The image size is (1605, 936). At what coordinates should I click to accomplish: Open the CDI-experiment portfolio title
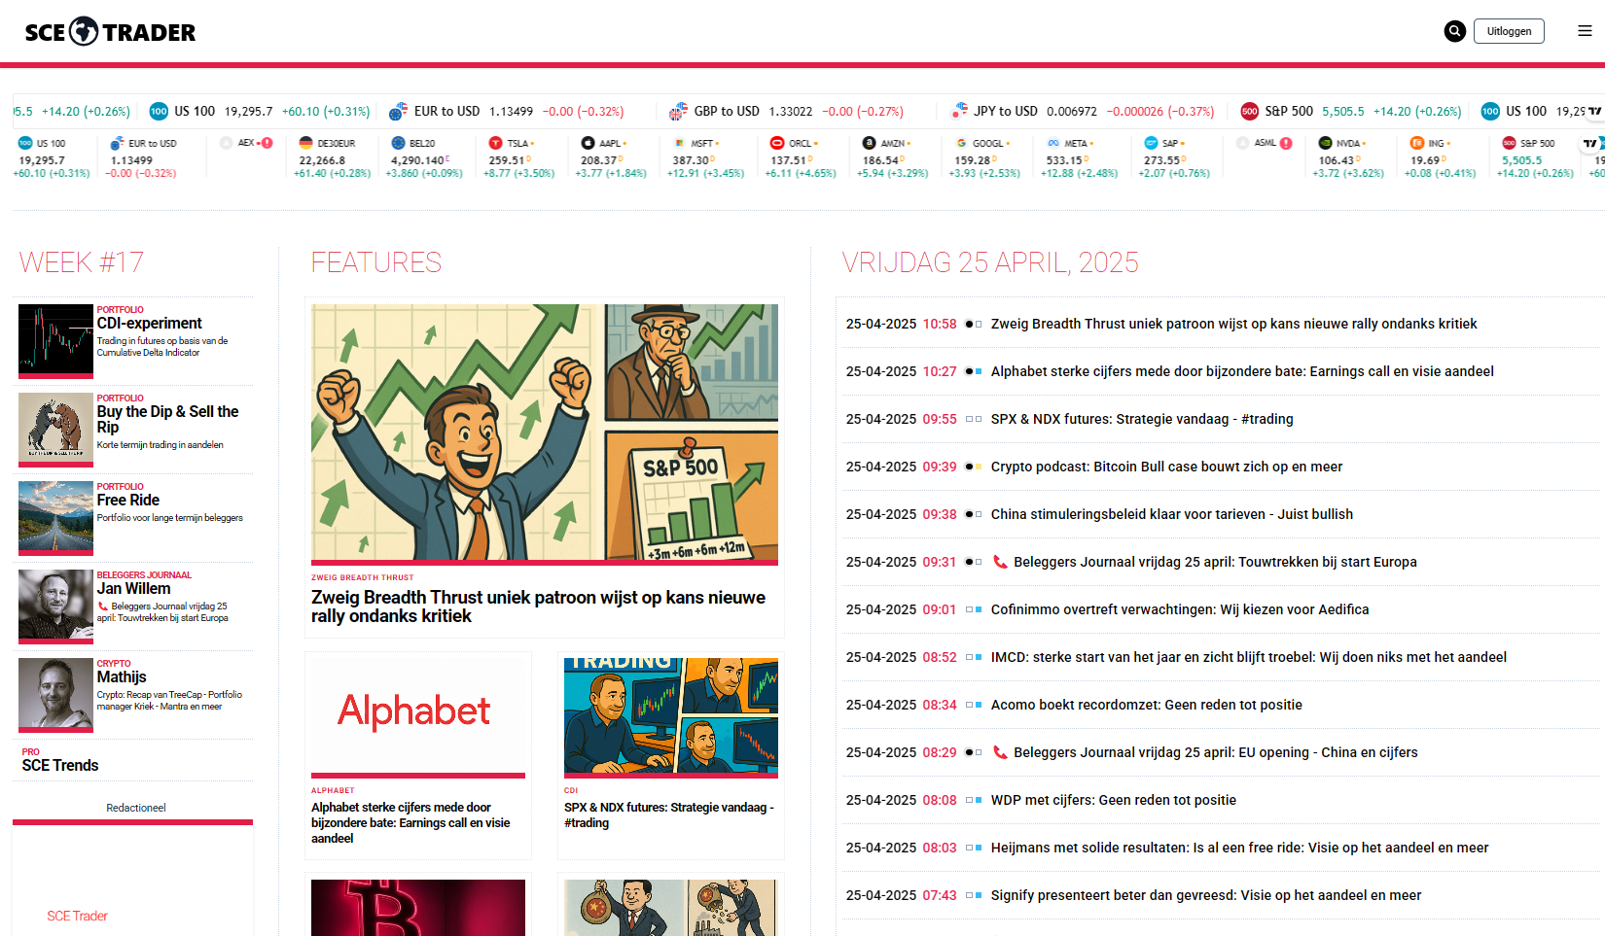click(x=150, y=324)
